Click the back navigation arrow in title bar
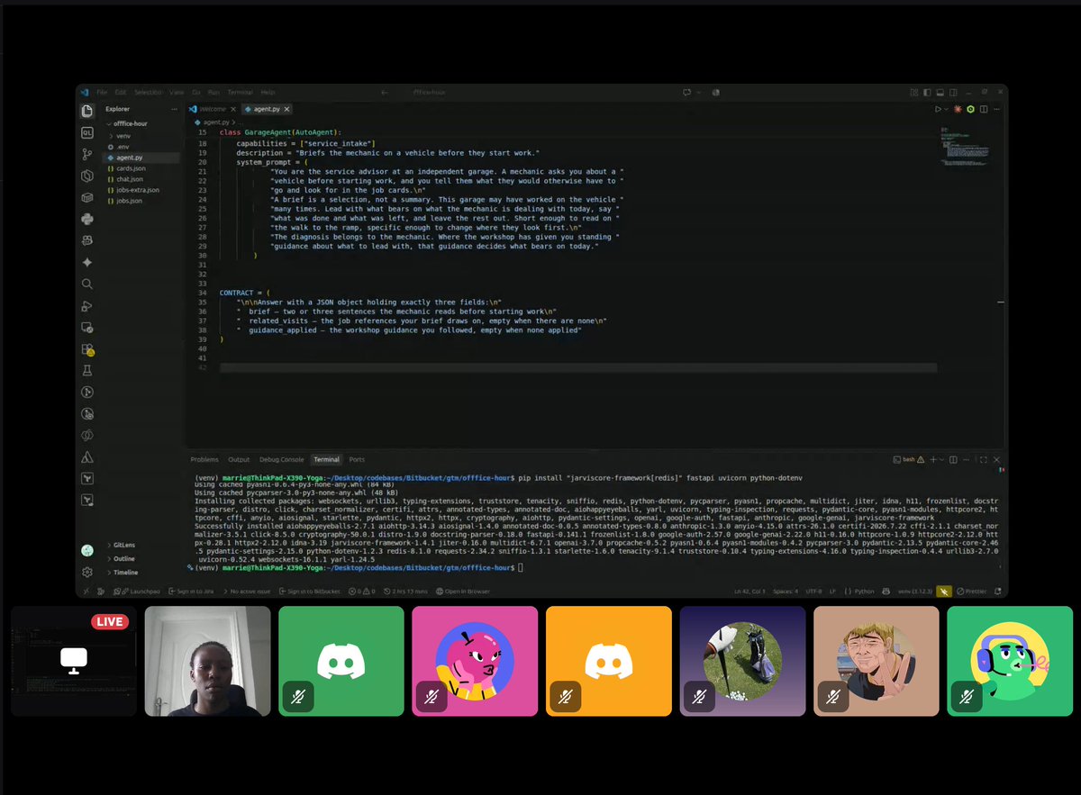The image size is (1081, 795). (x=385, y=92)
